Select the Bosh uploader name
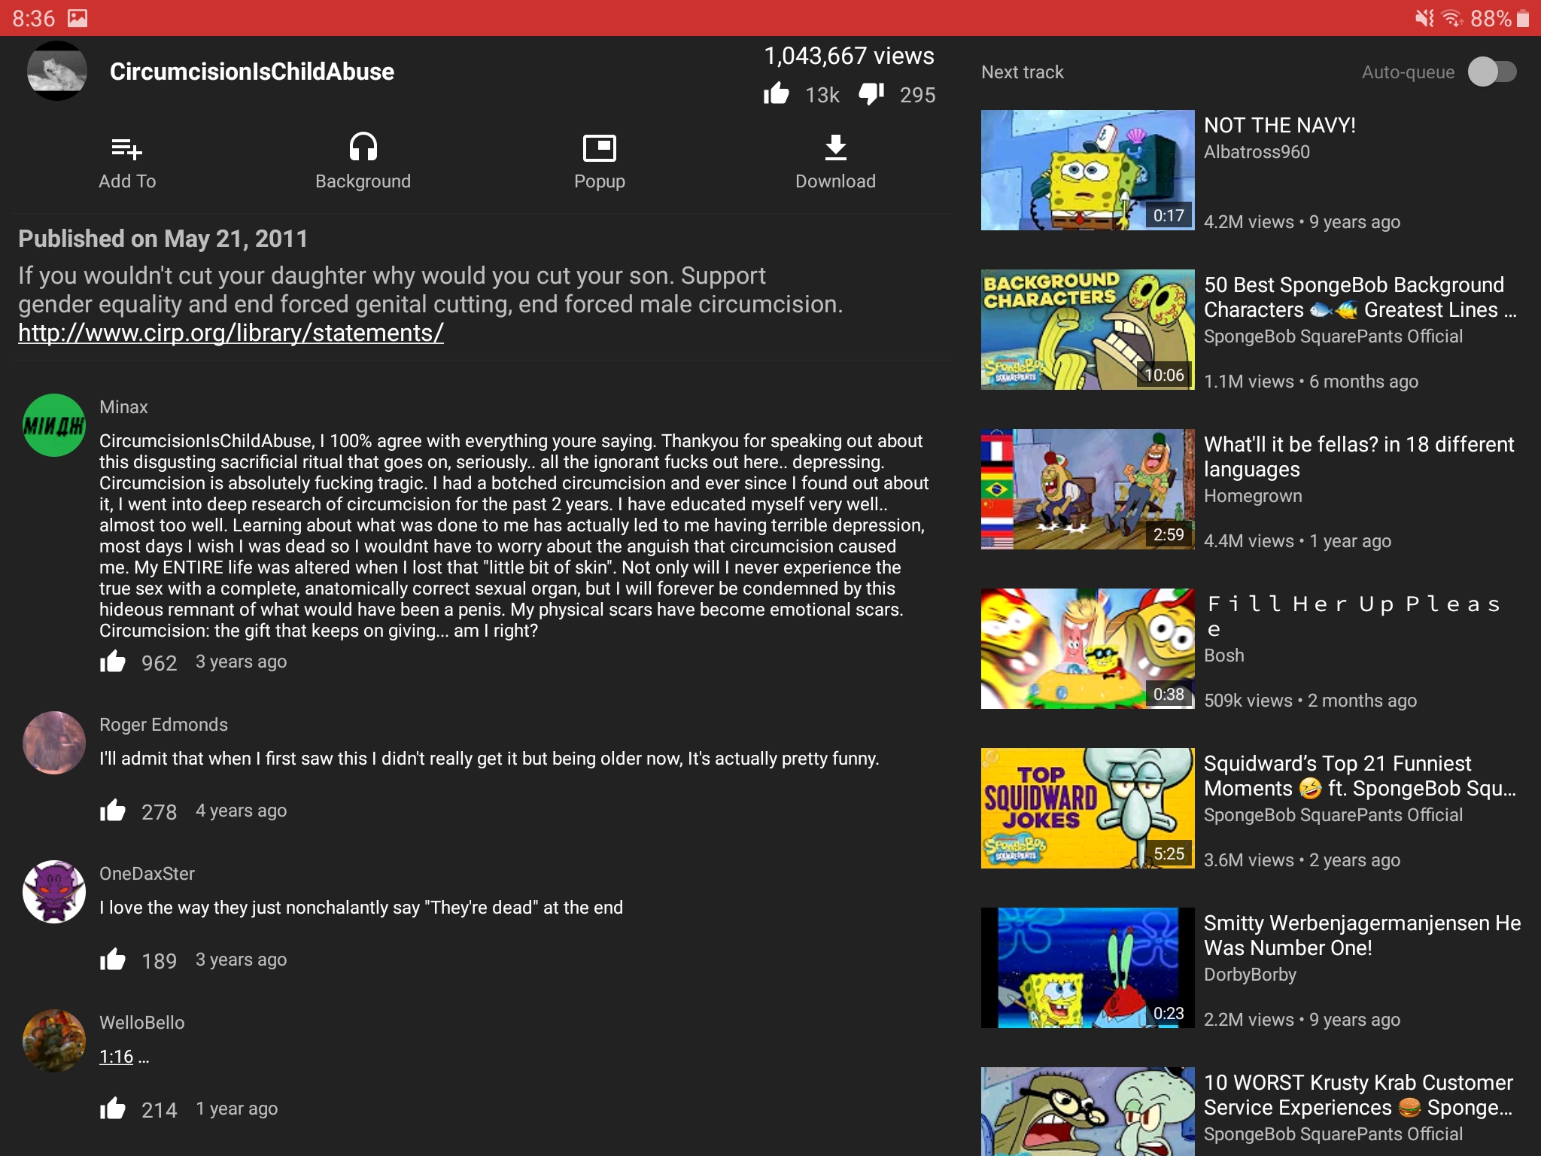1541x1156 pixels. (1224, 656)
